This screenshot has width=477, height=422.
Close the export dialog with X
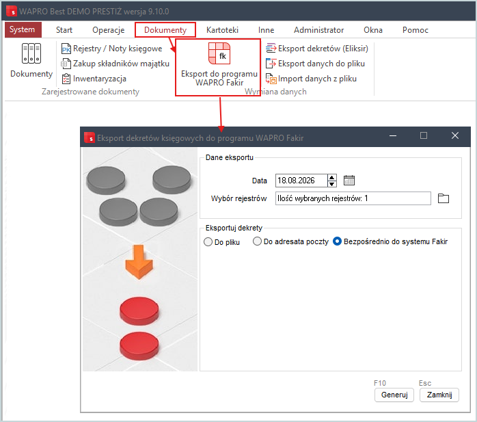pos(455,136)
